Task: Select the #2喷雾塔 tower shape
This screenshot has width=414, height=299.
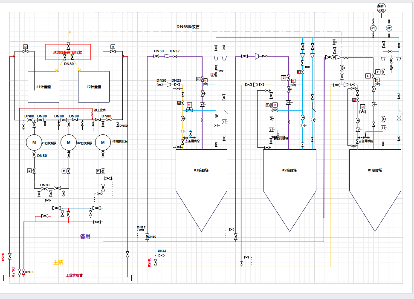Action: pyautogui.click(x=290, y=190)
